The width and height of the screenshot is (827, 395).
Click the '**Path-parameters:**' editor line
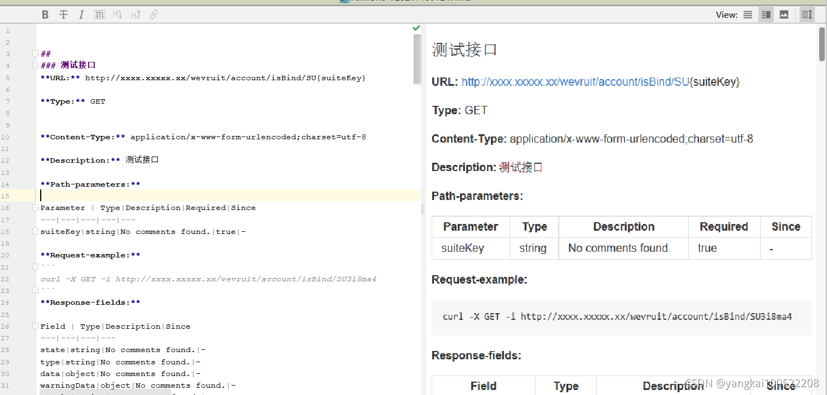pyautogui.click(x=90, y=184)
